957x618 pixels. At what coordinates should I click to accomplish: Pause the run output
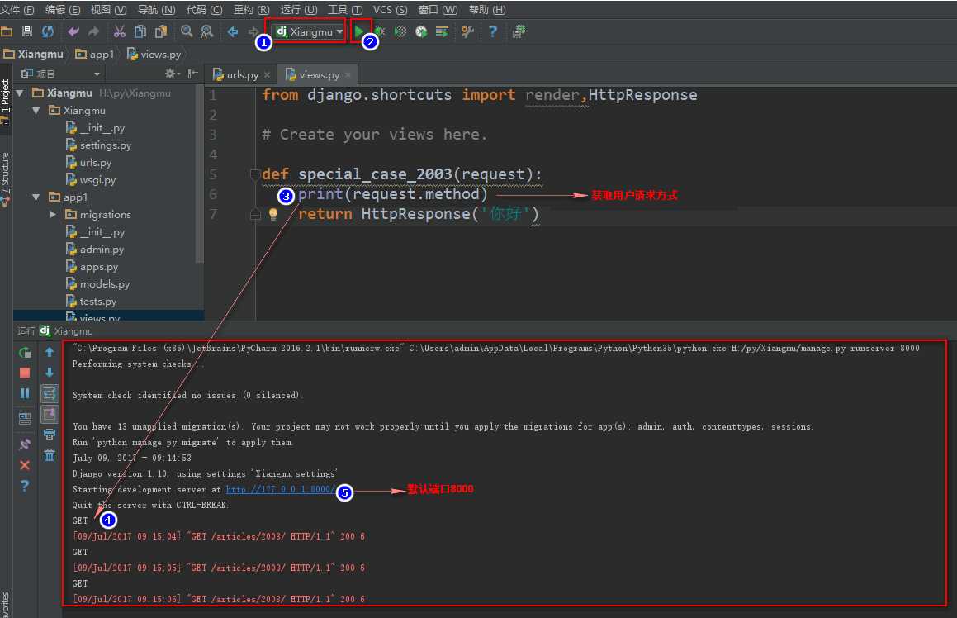[25, 393]
